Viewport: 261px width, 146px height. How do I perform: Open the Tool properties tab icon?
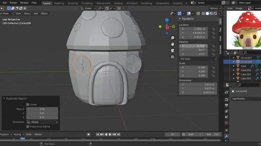pos(226,92)
